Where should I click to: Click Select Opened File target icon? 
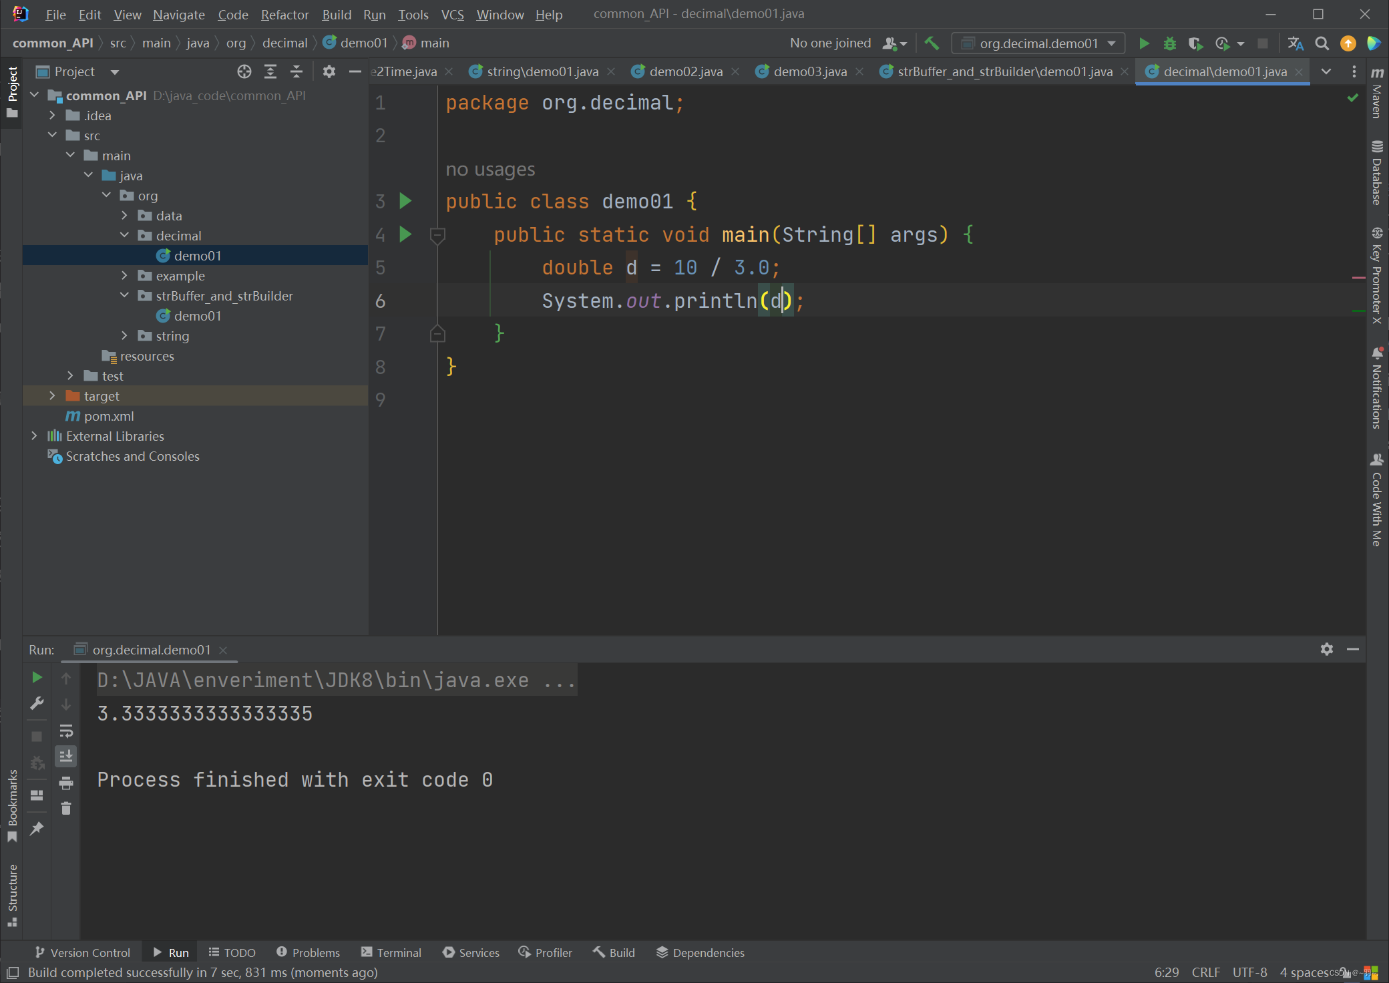click(244, 71)
